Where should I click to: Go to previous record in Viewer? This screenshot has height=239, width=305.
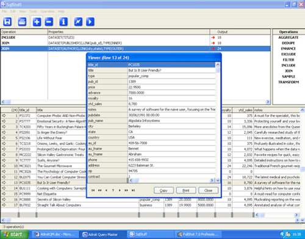(x=106, y=190)
